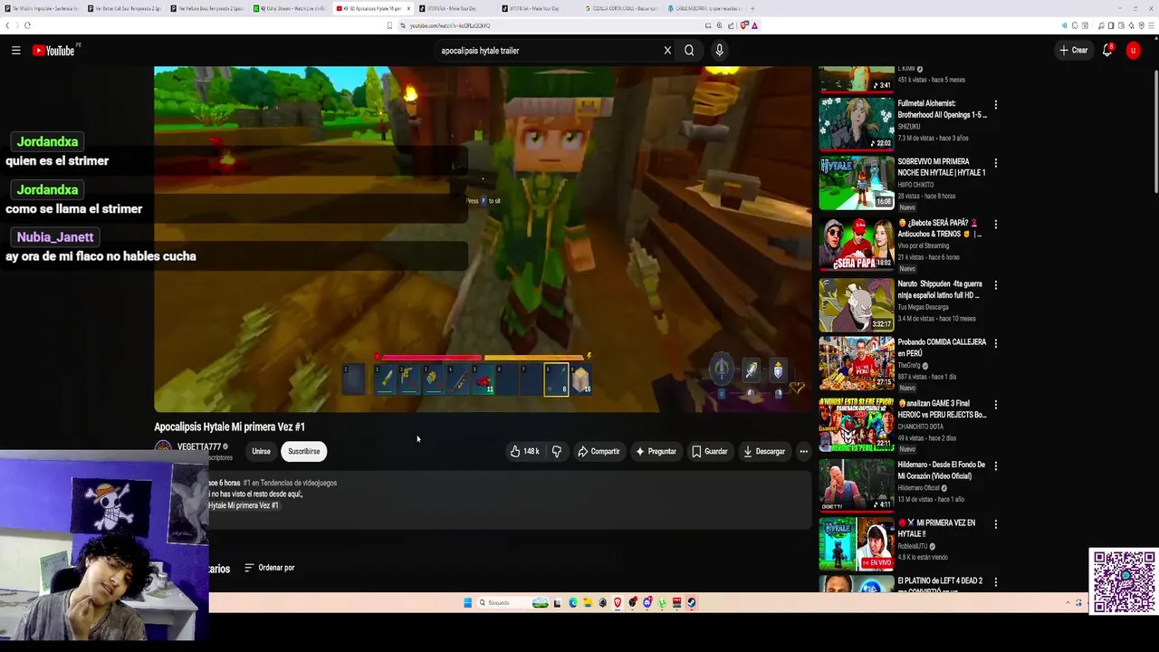Open options for MI PRIMERA VEZ EN HYTALE live
Viewport: 1159px width, 652px height.
click(x=995, y=524)
